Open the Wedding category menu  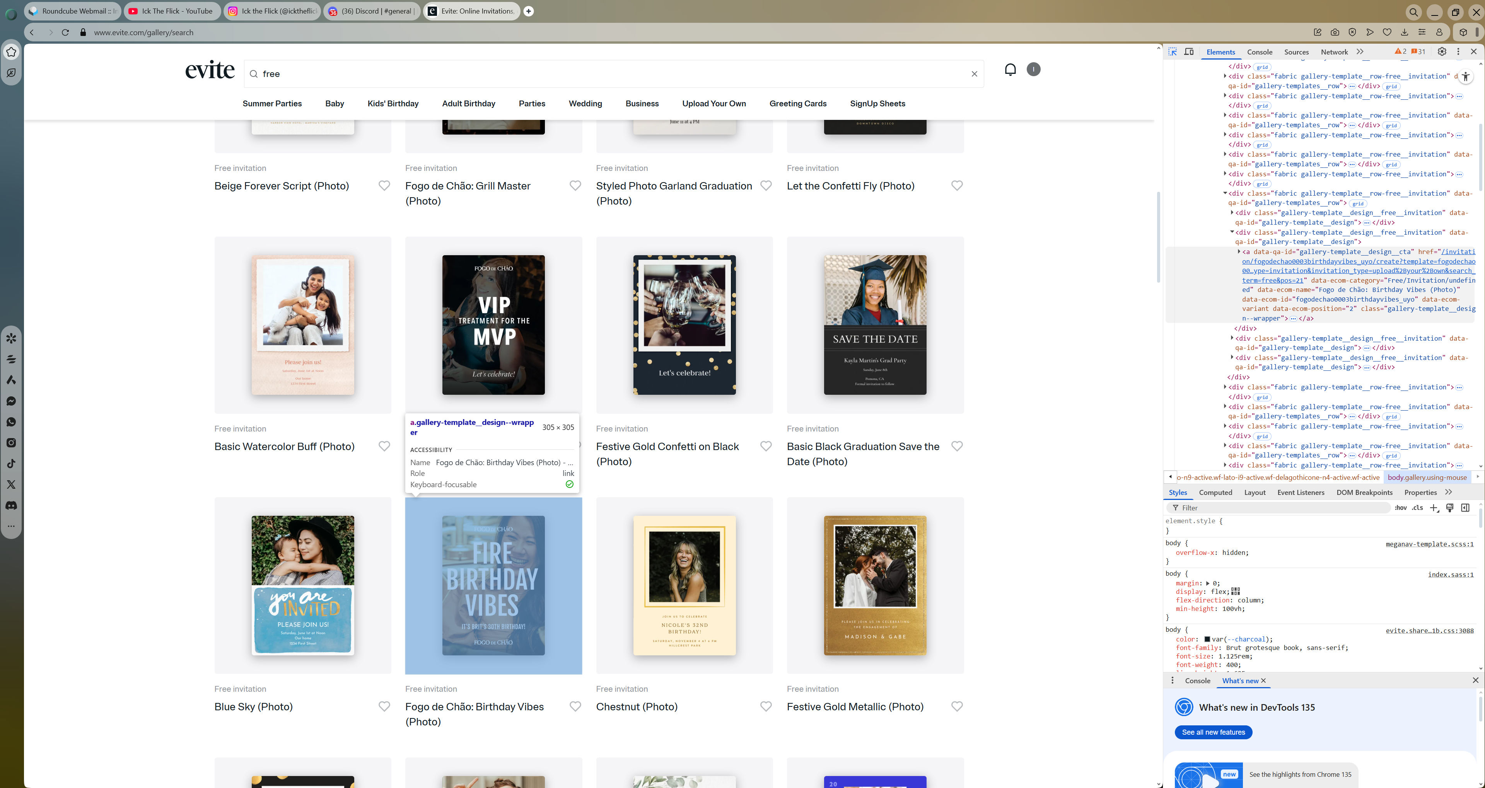[585, 104]
